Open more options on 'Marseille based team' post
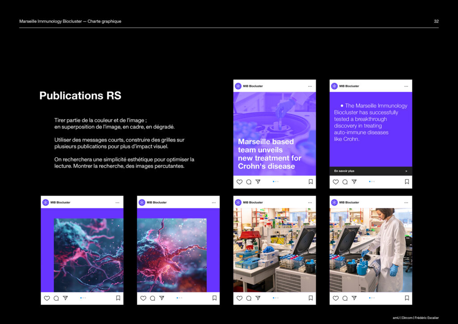The height and width of the screenshot is (324, 458). point(310,86)
